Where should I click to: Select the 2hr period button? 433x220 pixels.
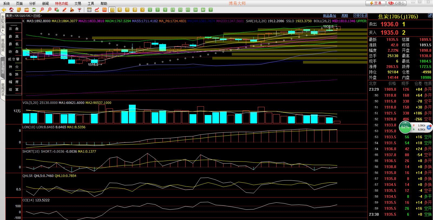tap(196, 10)
